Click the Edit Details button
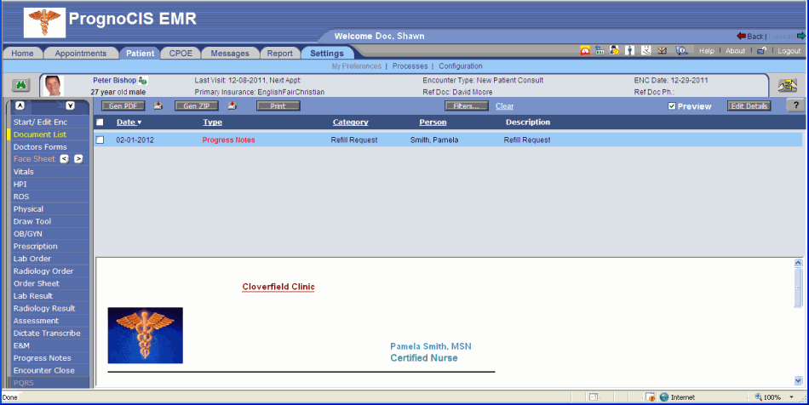The image size is (809, 405). (749, 106)
